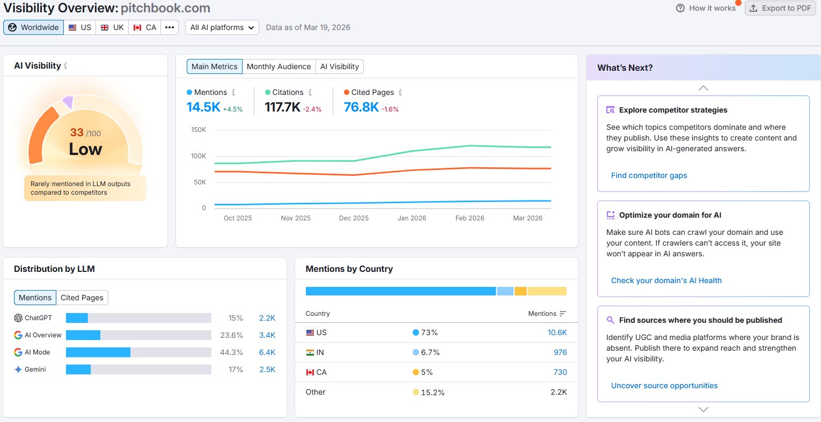
Task: Click the Optimize your domain icon
Action: [610, 215]
